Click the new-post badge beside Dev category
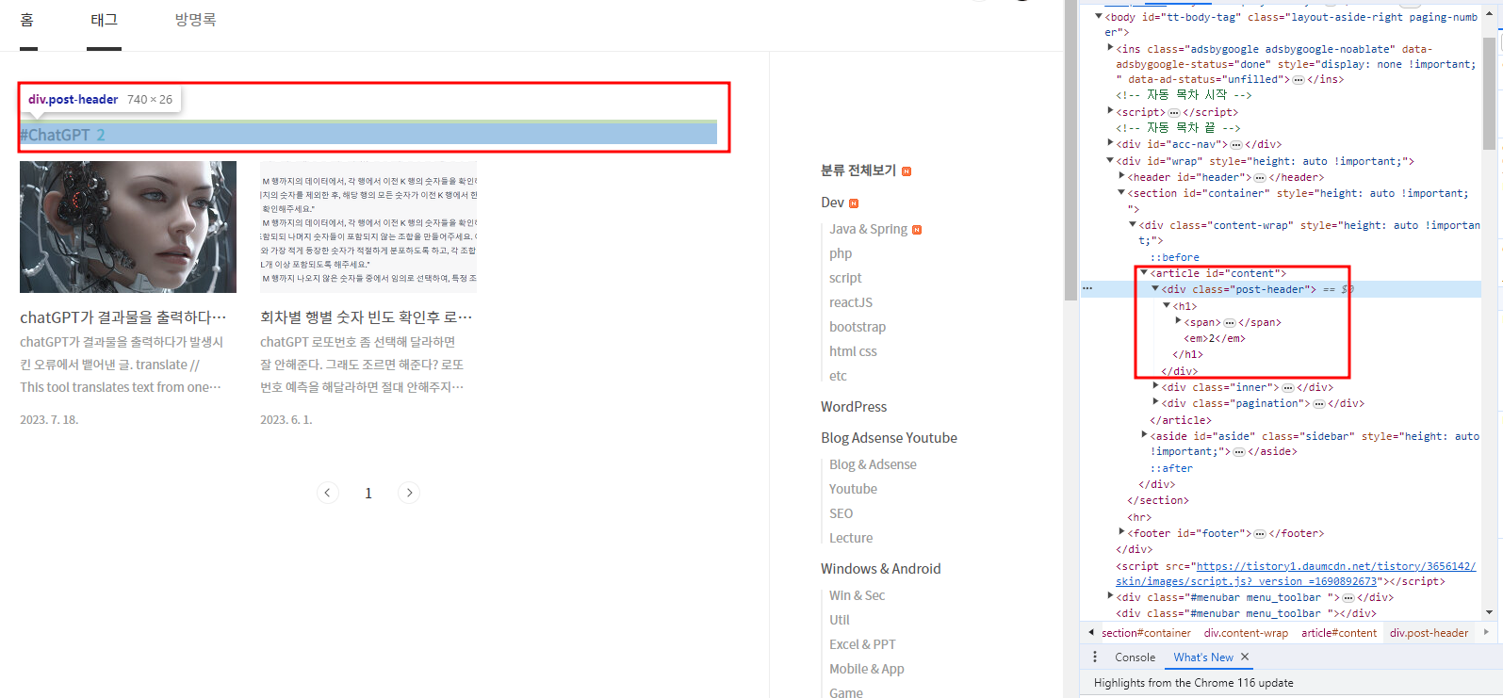The image size is (1503, 698). [x=854, y=203]
